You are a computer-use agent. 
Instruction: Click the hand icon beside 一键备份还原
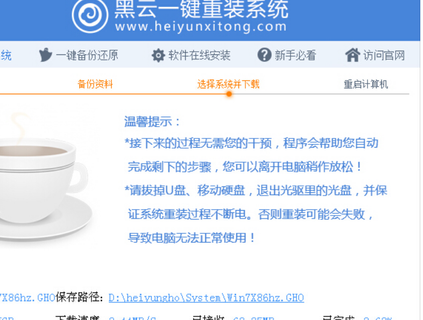45,55
